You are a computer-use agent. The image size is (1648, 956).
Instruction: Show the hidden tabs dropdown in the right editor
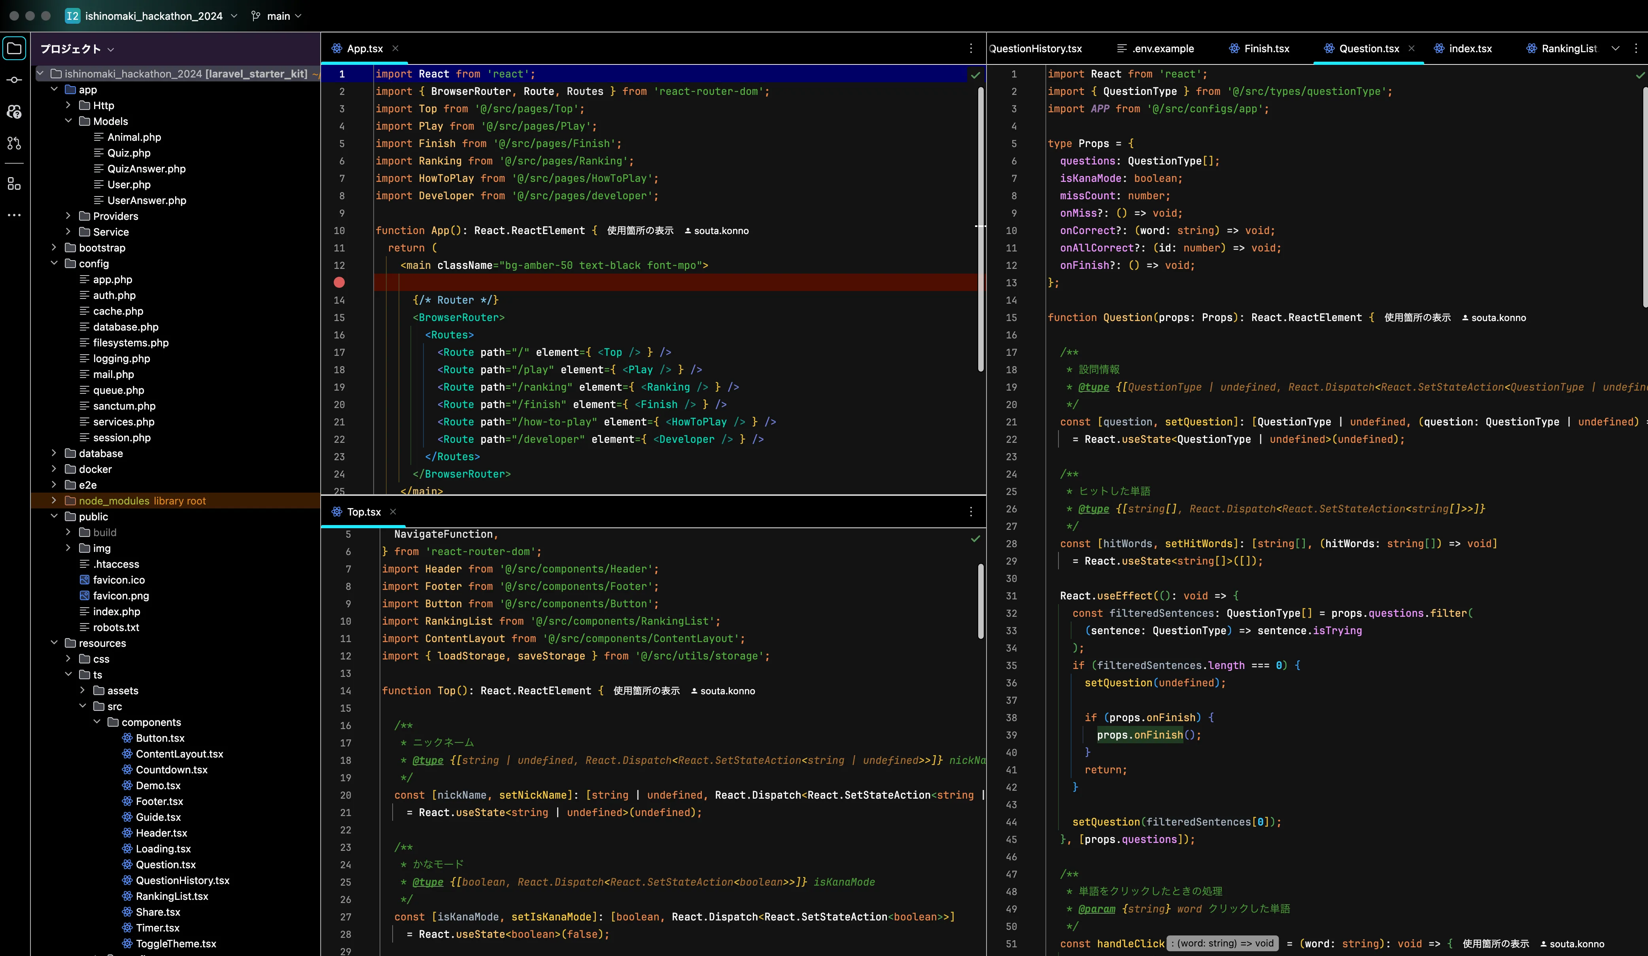(x=1615, y=48)
